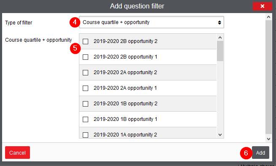Click the dialog scrollbar down arrow

(x=268, y=139)
